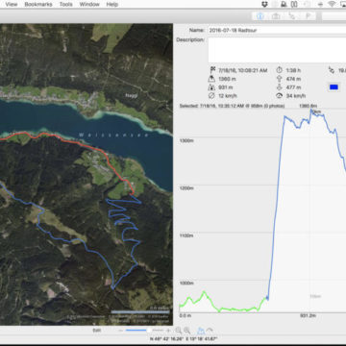This screenshot has height=346, width=346.
Task: Toggle the speed profile curve icon
Action: pos(210,331)
